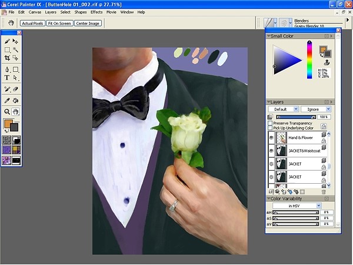
Task: Toggle lock on Hand & Flower layer
Action: [324, 141]
